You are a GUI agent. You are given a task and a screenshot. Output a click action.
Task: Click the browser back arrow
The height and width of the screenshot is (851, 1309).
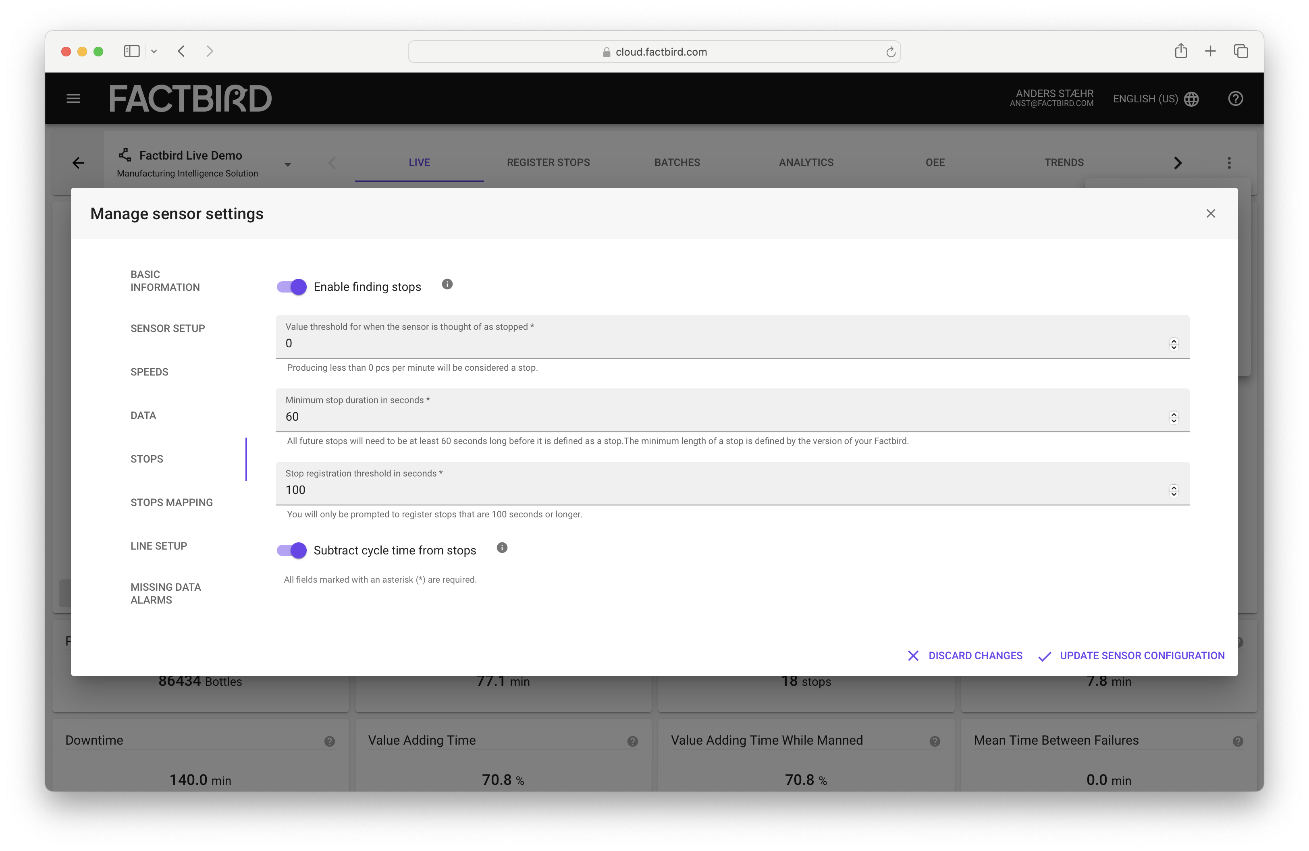[x=181, y=52]
